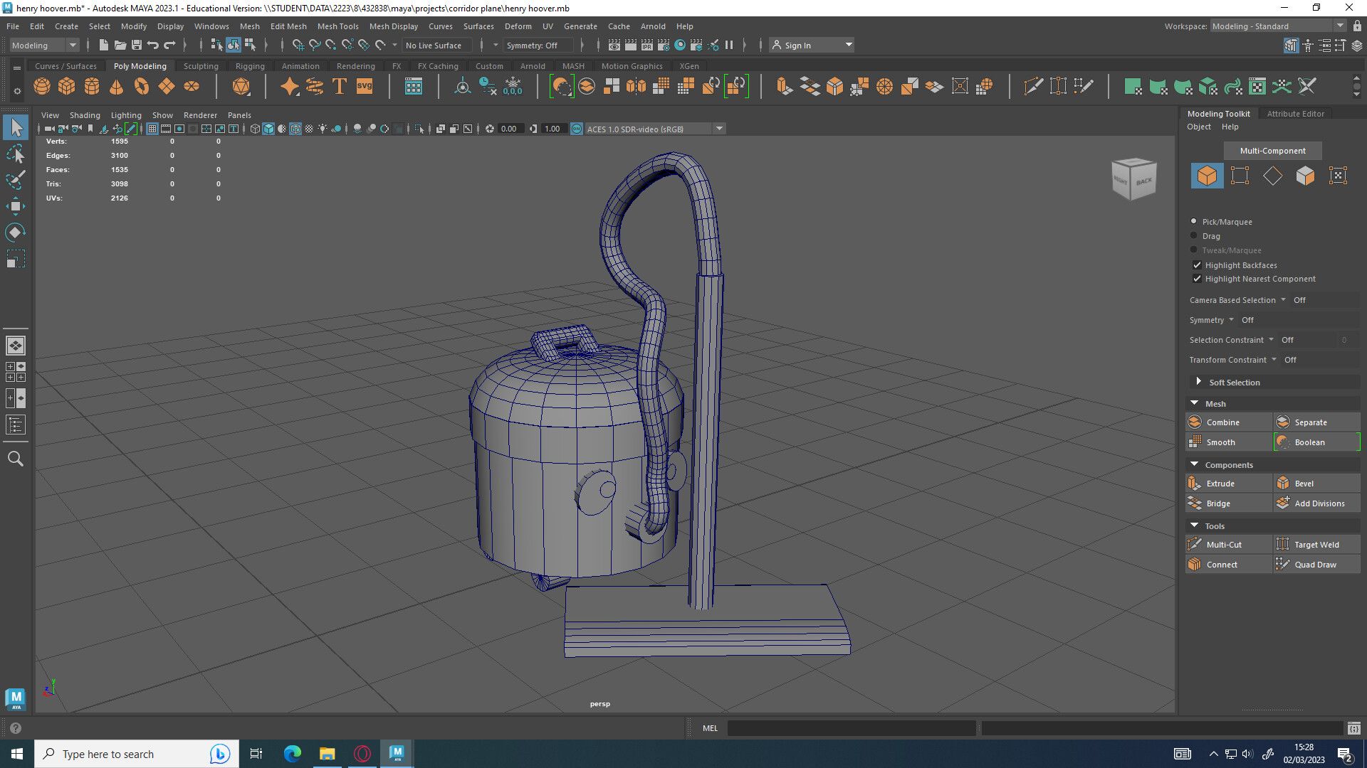Disable Highlight Nearest Component

[1198, 279]
